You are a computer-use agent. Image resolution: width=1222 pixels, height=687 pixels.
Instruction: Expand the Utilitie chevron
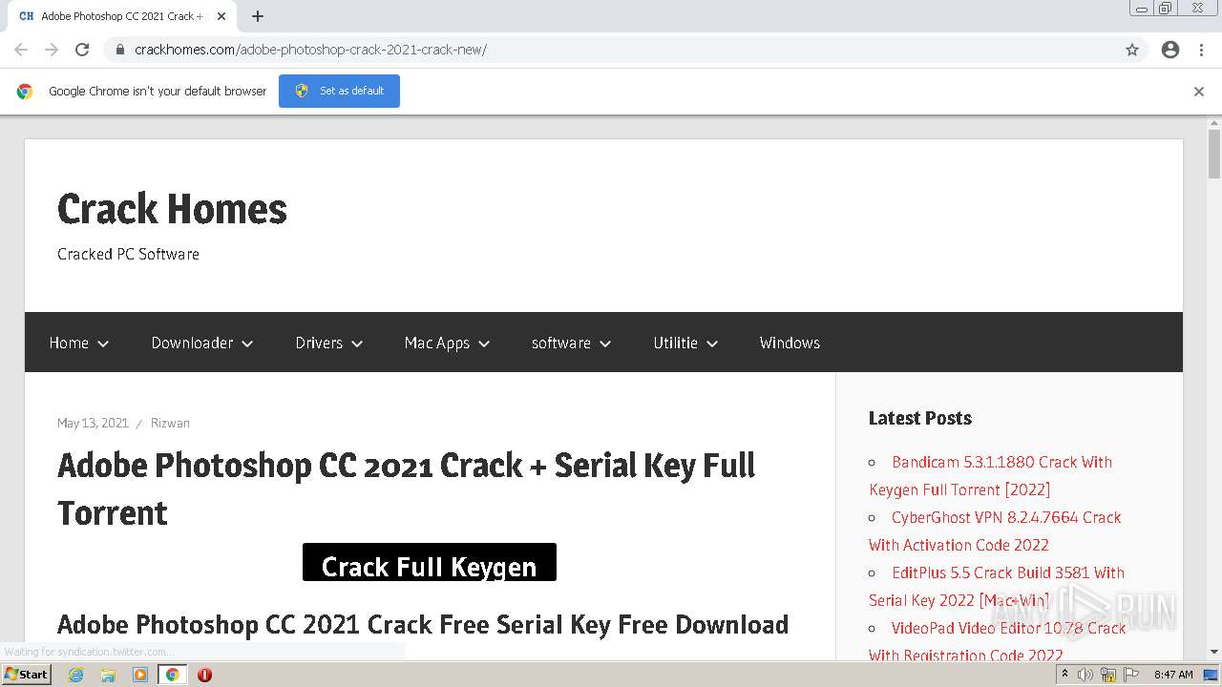[712, 343]
